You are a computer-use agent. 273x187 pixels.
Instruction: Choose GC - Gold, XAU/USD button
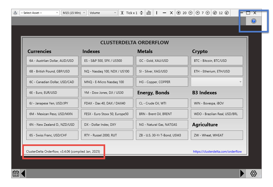[x=162, y=61]
